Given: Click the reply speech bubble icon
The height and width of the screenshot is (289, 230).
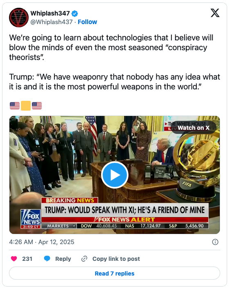Looking at the screenshot, I should coord(47,258).
